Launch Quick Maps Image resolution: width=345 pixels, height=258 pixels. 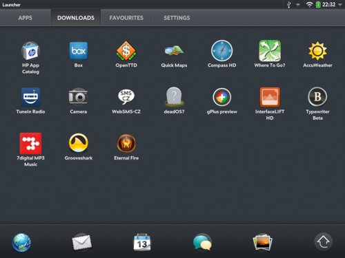(174, 51)
